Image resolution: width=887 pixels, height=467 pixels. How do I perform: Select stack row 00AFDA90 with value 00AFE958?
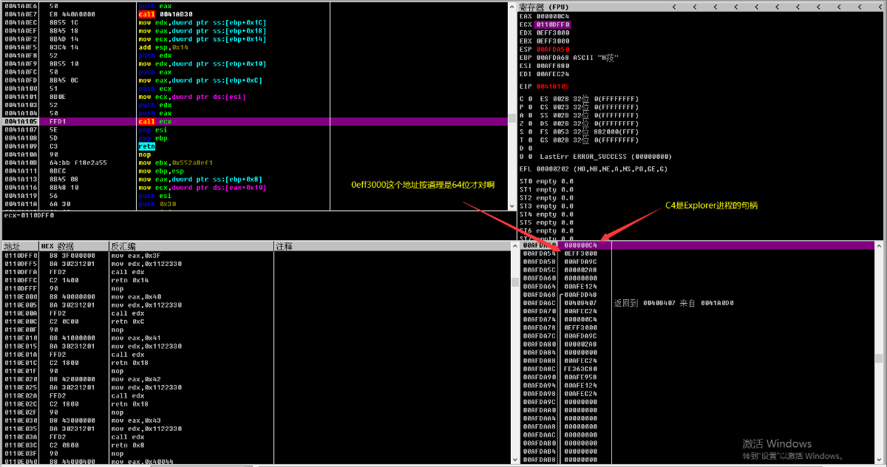tap(697, 377)
